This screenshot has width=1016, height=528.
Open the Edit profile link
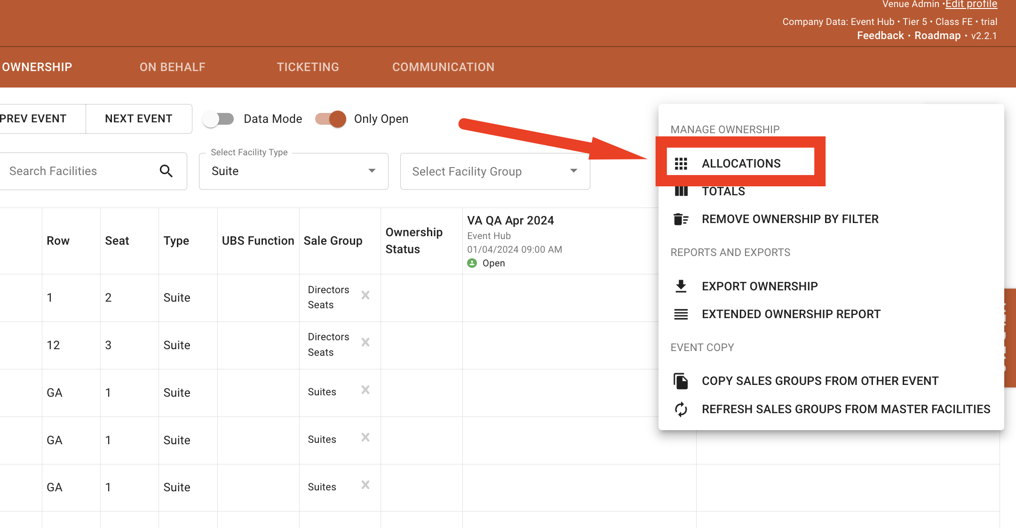pyautogui.click(x=971, y=5)
